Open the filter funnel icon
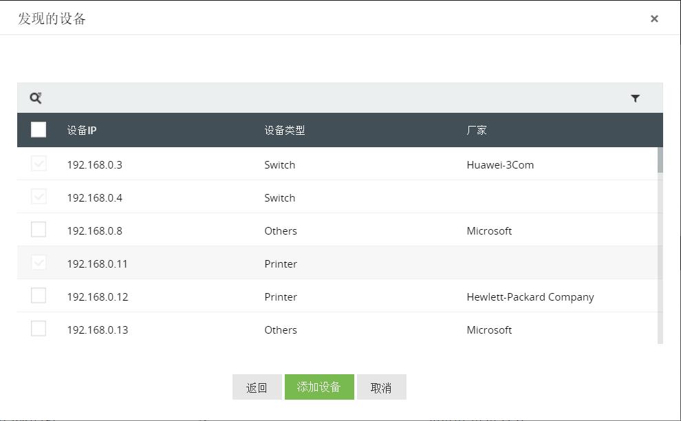 click(635, 98)
